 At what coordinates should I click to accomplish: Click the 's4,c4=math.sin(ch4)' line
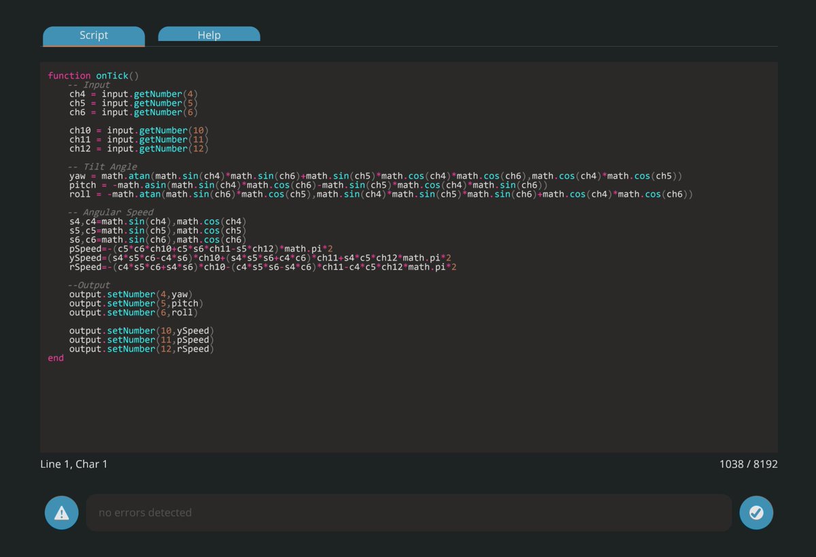click(158, 222)
